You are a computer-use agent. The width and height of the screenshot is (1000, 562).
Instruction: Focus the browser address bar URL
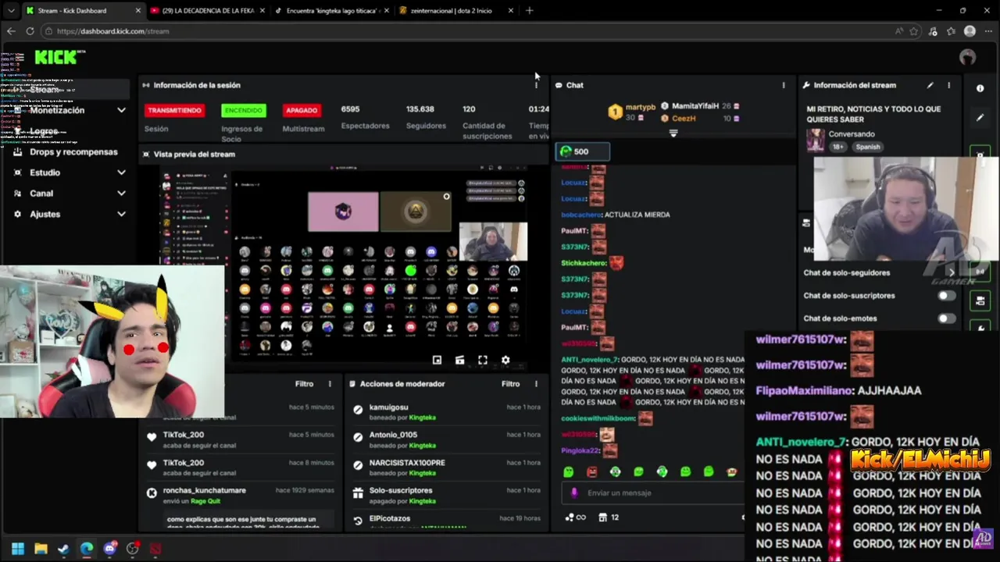(x=113, y=31)
